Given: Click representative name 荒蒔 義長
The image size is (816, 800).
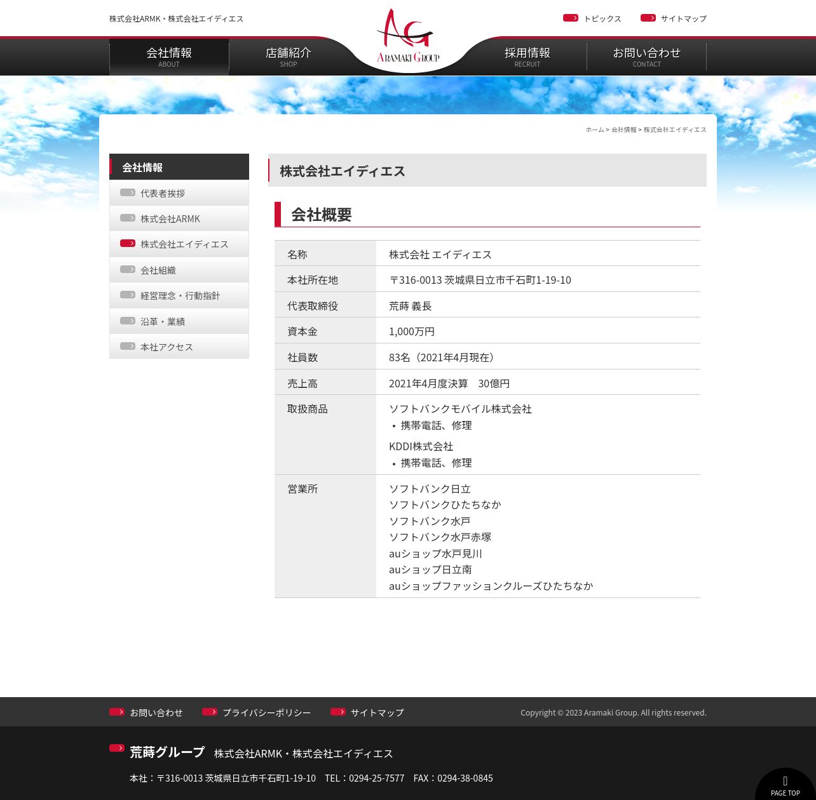Looking at the screenshot, I should (411, 305).
